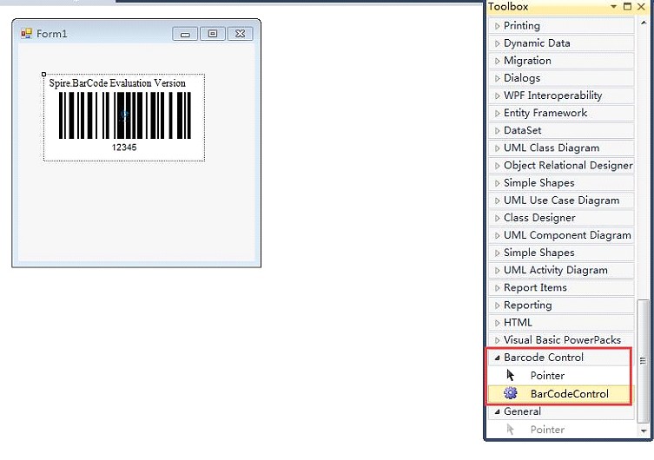Maximize the Toolbox panel
This screenshot has height=460, width=654.
pyautogui.click(x=627, y=6)
